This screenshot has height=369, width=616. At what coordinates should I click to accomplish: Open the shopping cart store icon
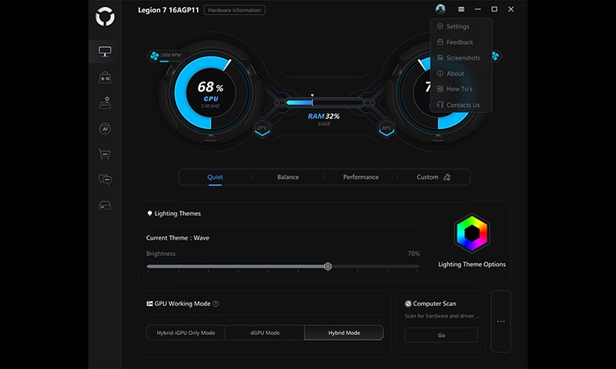105,155
